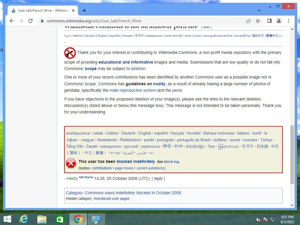The width and height of the screenshot is (300, 225).
Task: Open Commons users indefinitely blocked in October 2008 category
Action: tap(133, 193)
